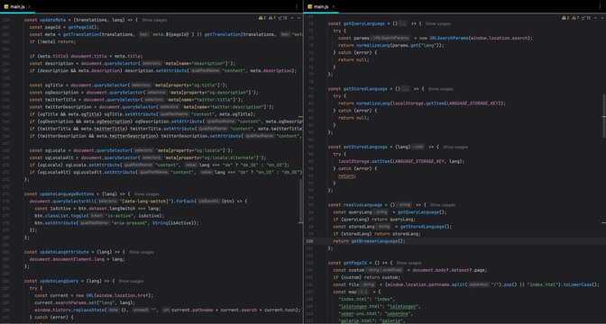The height and width of the screenshot is (324, 606).
Task: Go to next highlighted problem in left pane
Action: coord(298,18)
